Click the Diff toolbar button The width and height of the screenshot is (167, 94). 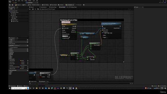click(x=24, y=5)
